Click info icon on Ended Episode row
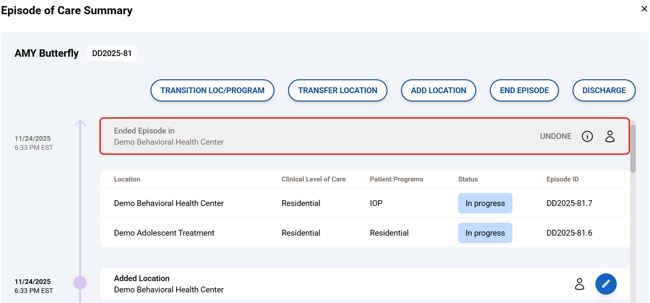Viewport: 650px width, 303px height. pos(587,136)
